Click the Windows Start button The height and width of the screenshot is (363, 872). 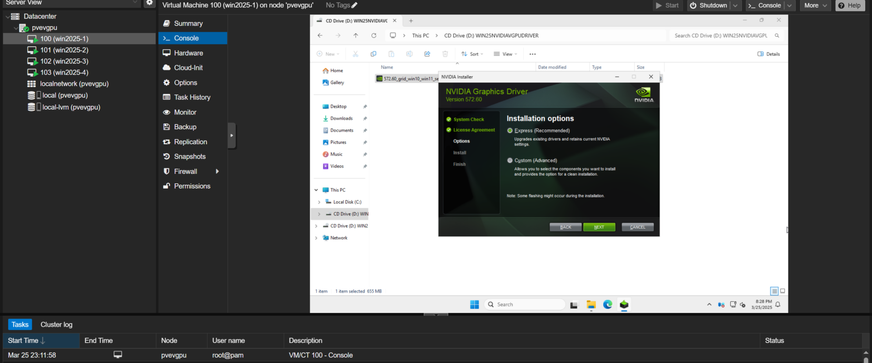pyautogui.click(x=475, y=304)
